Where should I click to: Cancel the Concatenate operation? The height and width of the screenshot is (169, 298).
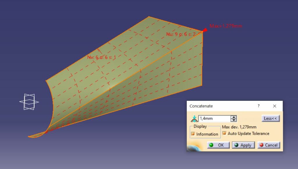pyautogui.click(x=269, y=145)
